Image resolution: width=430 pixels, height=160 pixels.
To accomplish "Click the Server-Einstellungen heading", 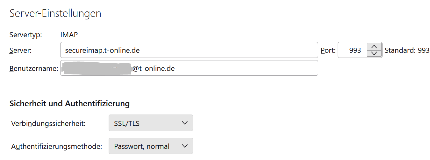I will (55, 13).
